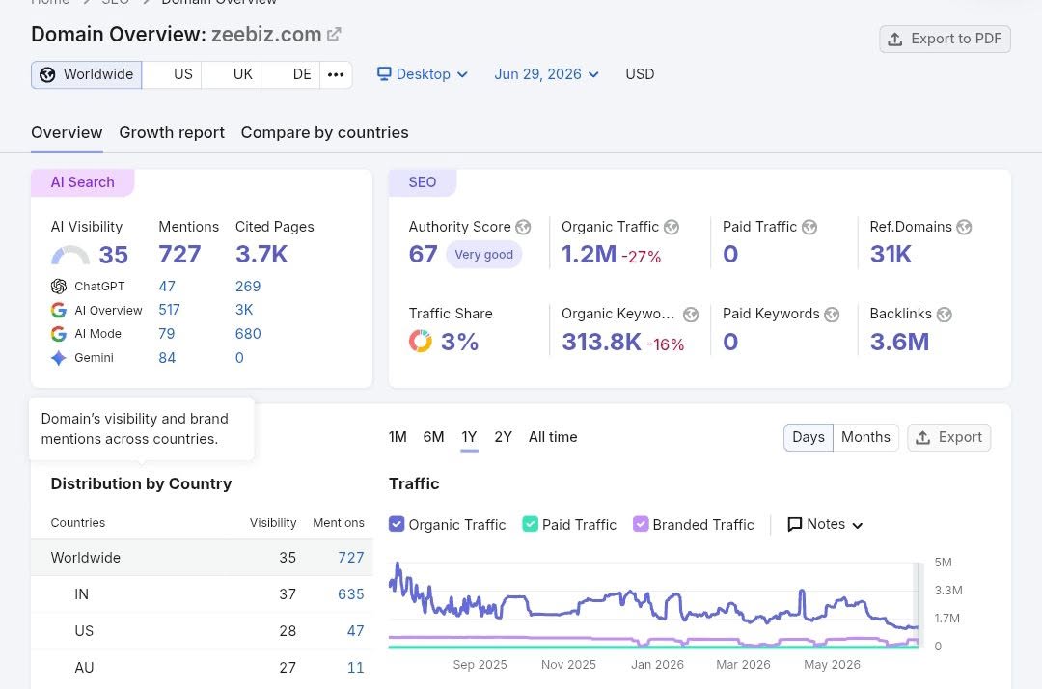The height and width of the screenshot is (689, 1042).
Task: Click the Worldwide globe icon
Action: (47, 74)
